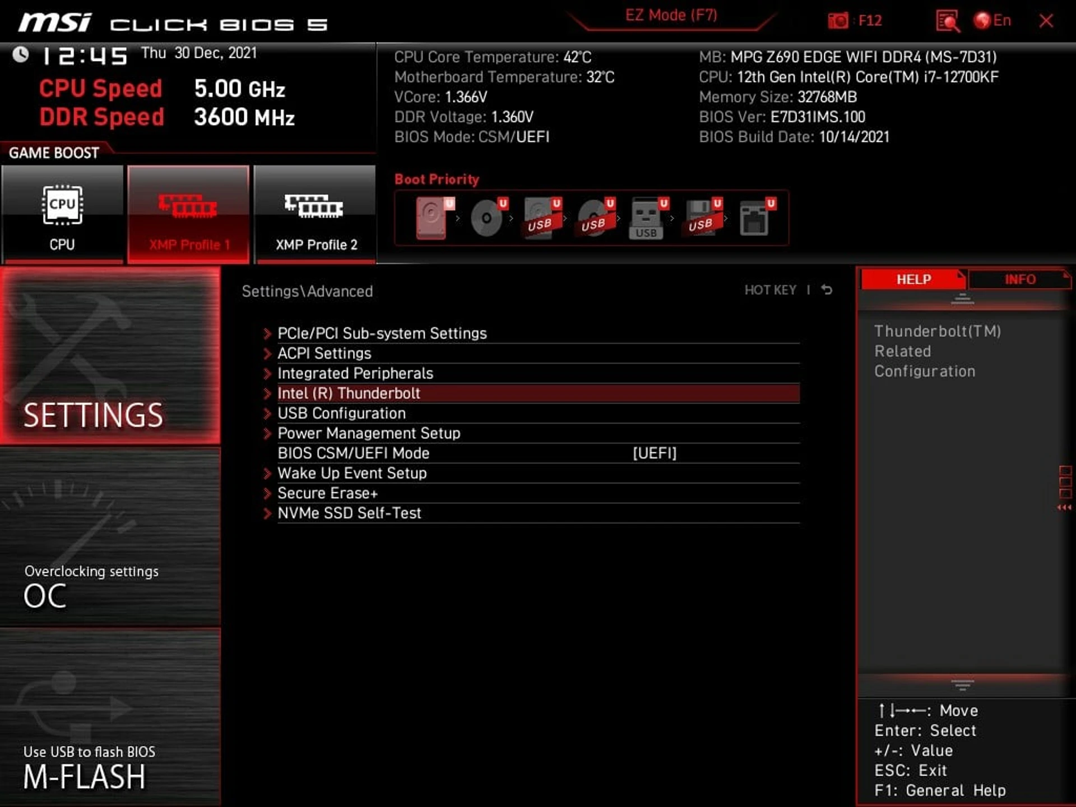
Task: Click the arrow icon before Secure Erase+
Action: [267, 494]
